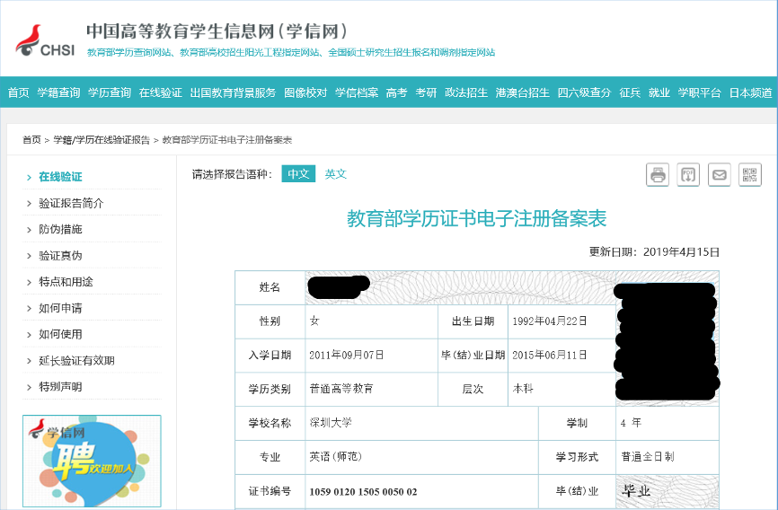Click education type value 普通高等教育
The height and width of the screenshot is (510, 778).
tap(341, 389)
